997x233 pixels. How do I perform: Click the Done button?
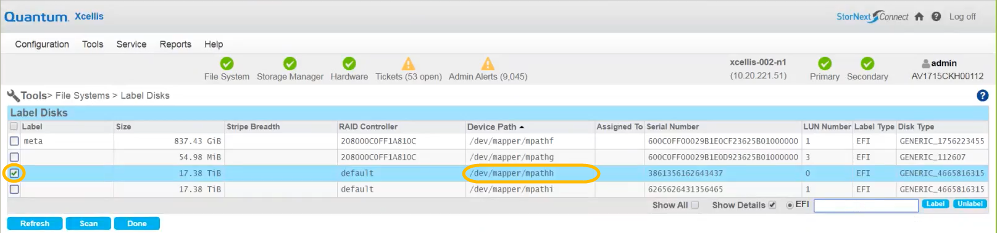[137, 223]
